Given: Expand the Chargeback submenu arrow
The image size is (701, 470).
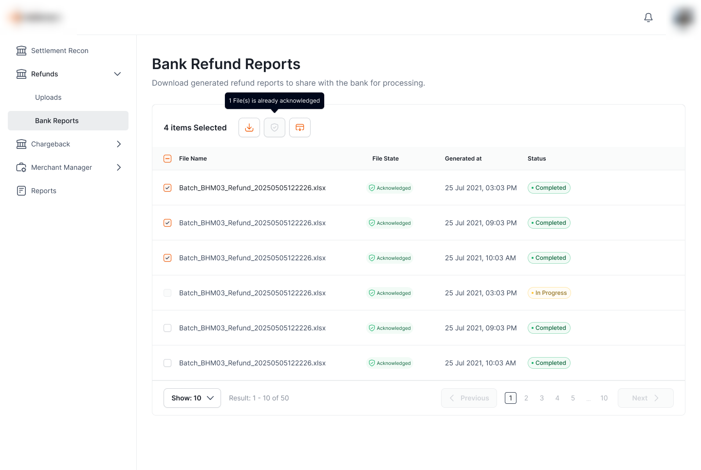Looking at the screenshot, I should [119, 144].
